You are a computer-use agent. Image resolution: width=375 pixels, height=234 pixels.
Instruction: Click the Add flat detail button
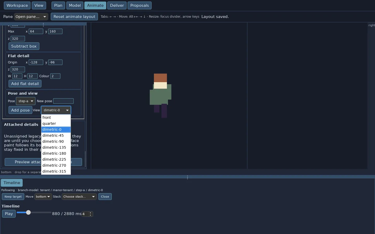click(25, 84)
